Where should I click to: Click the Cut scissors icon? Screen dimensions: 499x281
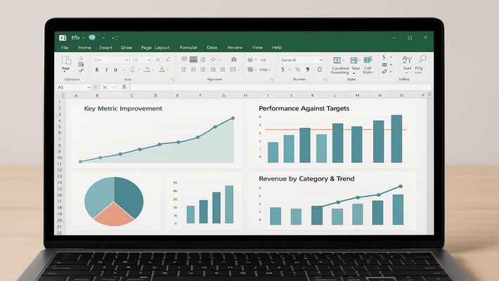(81, 58)
